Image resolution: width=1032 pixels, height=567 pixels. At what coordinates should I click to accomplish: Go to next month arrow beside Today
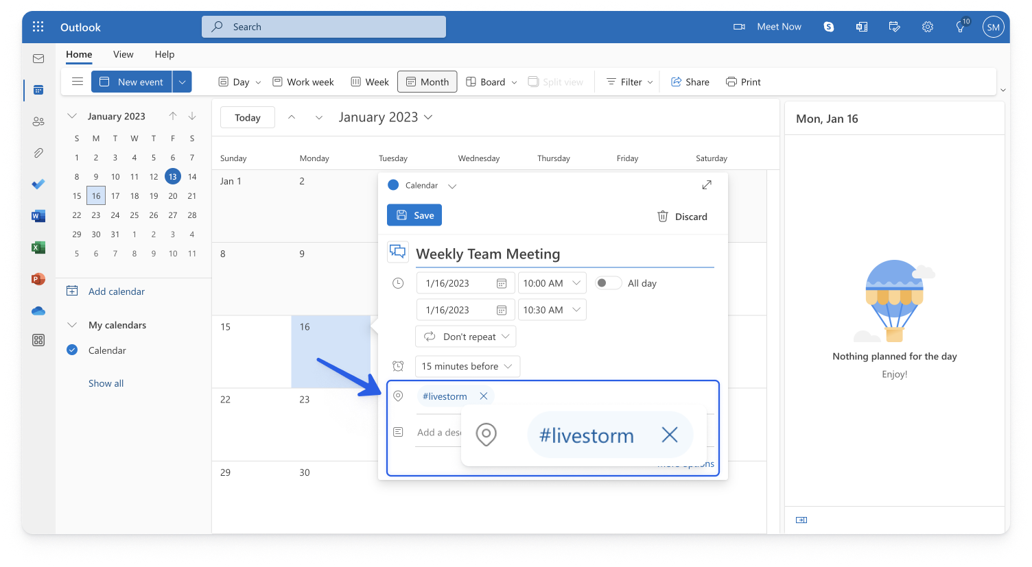(x=319, y=117)
